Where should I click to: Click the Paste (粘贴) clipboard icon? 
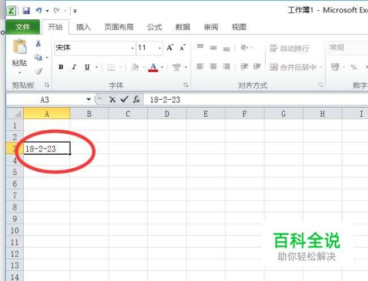19,46
